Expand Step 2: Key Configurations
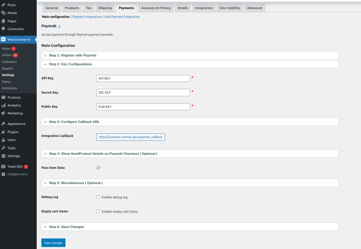The image size is (361, 249). (45, 64)
